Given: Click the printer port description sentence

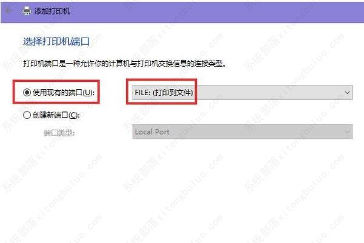Looking at the screenshot, I should click(x=125, y=63).
